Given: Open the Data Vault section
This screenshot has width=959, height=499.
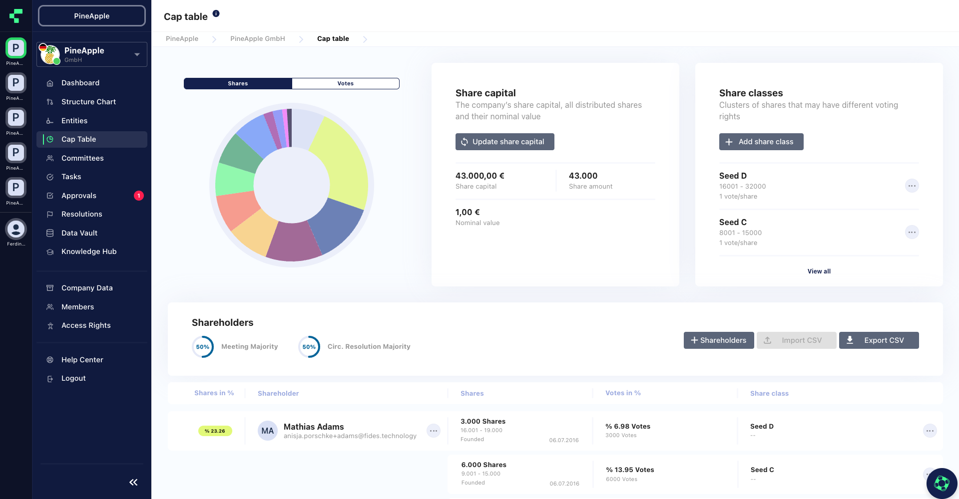Looking at the screenshot, I should [x=50, y=233].
